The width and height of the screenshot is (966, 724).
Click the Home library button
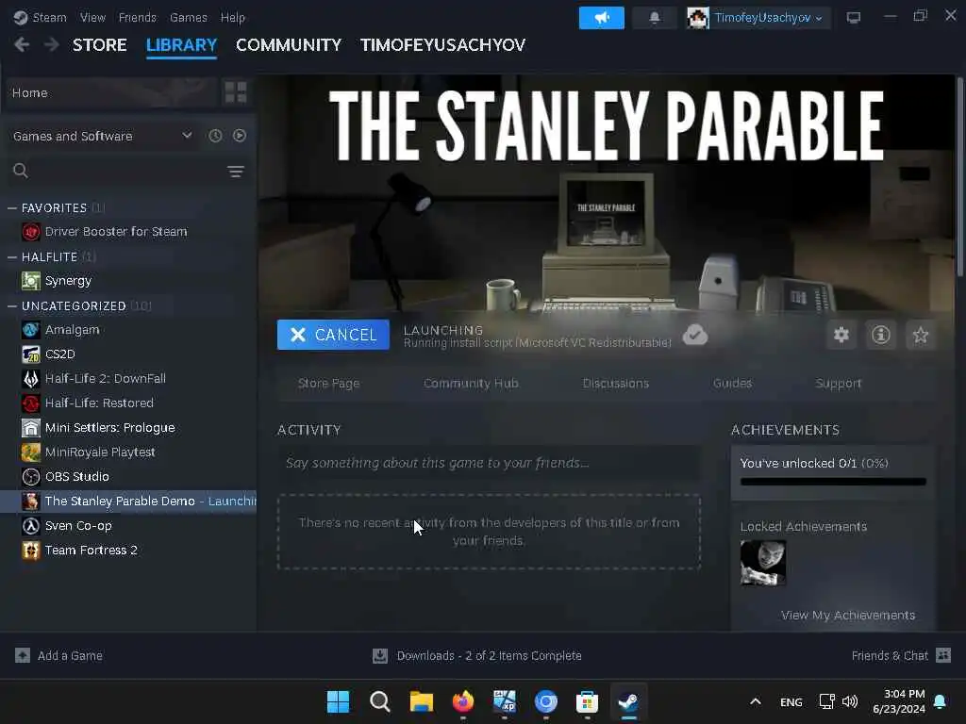point(113,92)
